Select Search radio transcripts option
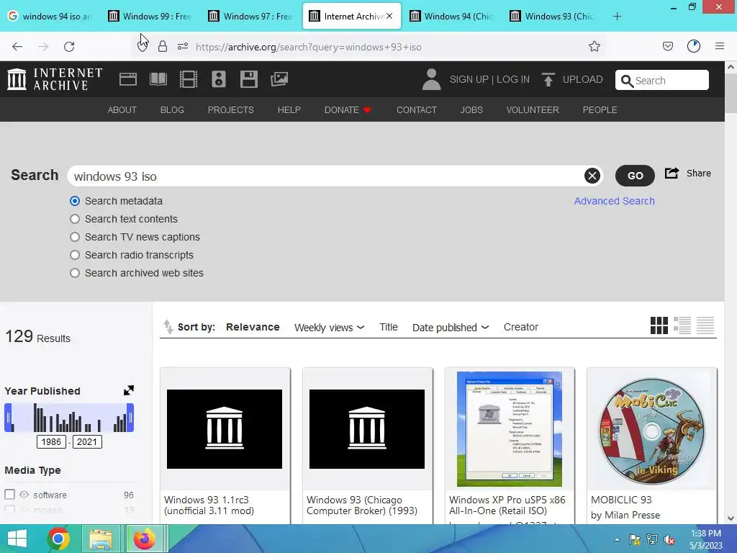 [x=75, y=255]
